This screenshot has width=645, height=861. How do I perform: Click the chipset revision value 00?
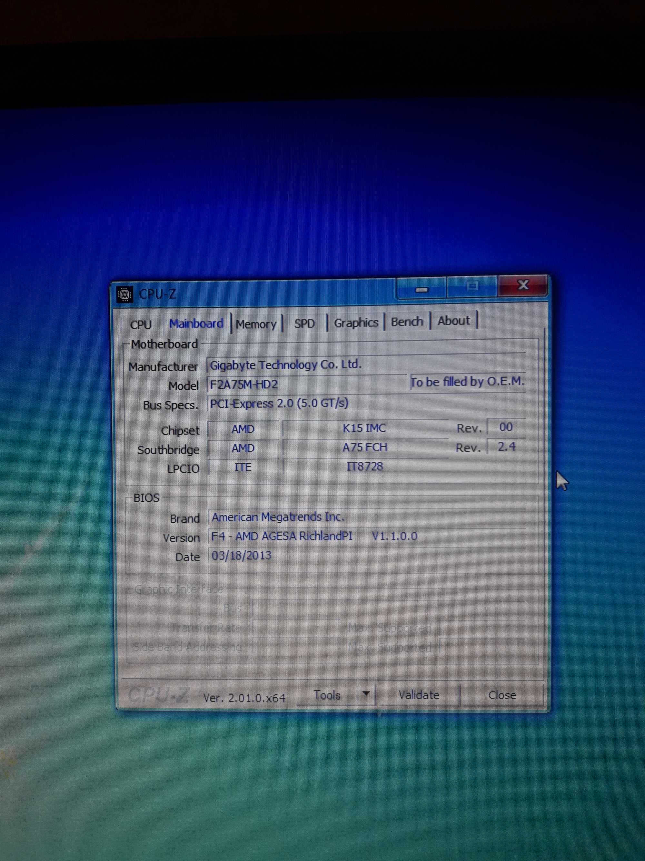(x=506, y=427)
